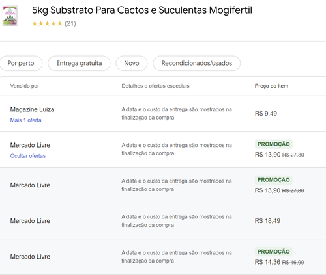Click delivery details text in Magazine Luiza row
326x275 pixels.
pos(177,114)
